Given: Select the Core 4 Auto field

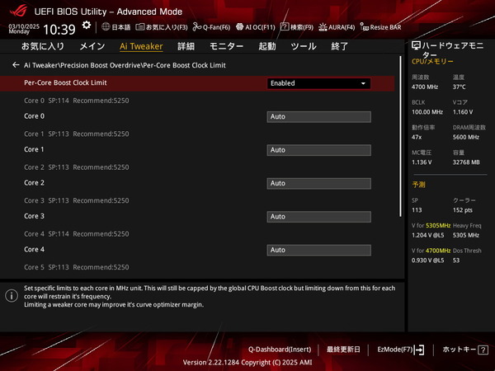Looking at the screenshot, I should click(318, 250).
